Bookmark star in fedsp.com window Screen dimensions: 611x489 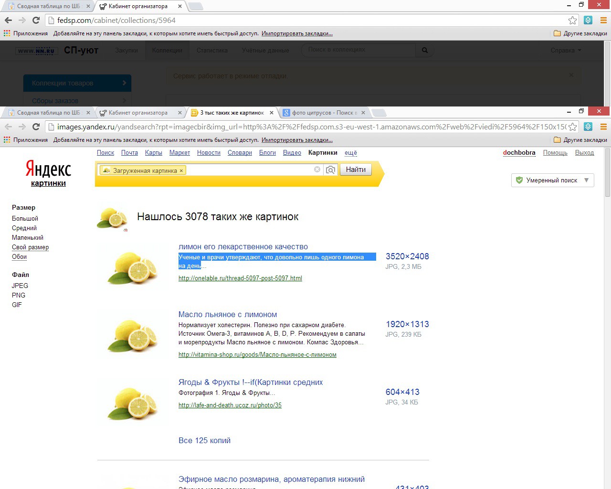coord(572,20)
